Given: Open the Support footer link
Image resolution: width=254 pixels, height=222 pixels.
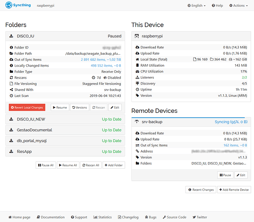Looking at the screenshot, I should coord(79,217).
